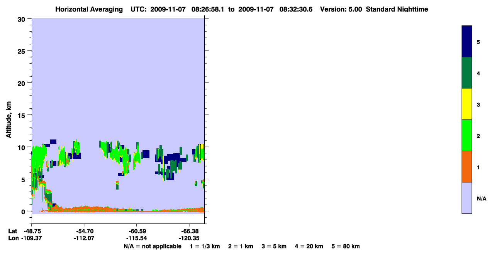Viewport: 502px width, 257px height.
Task: Click the longitude value -120.35
Action: tap(188, 238)
